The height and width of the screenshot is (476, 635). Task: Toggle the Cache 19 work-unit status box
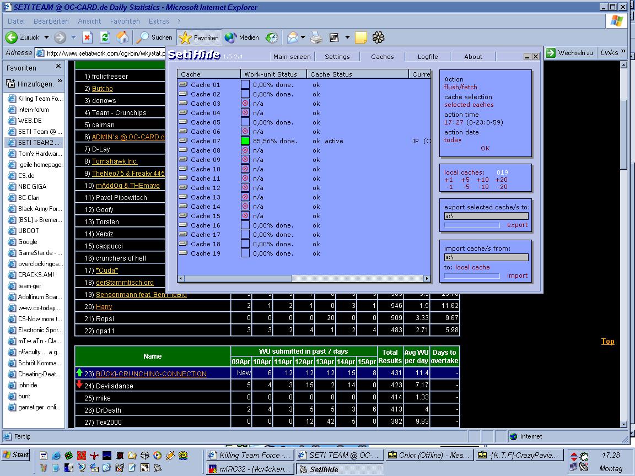pos(245,253)
